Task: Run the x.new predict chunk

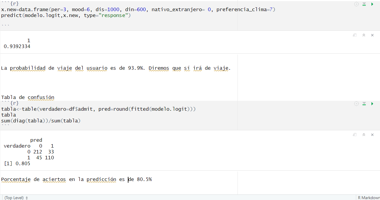Action: point(372,4)
